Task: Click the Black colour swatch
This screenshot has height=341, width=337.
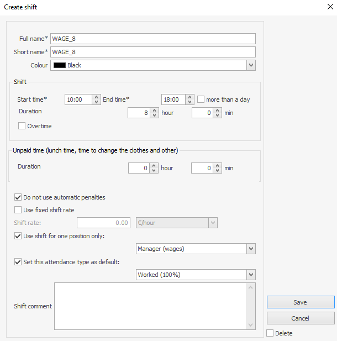Action: tap(59, 65)
